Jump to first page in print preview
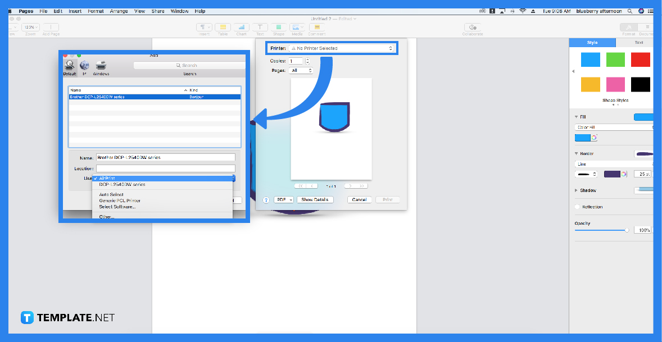Screen dimensions: 662x342 coord(301,186)
